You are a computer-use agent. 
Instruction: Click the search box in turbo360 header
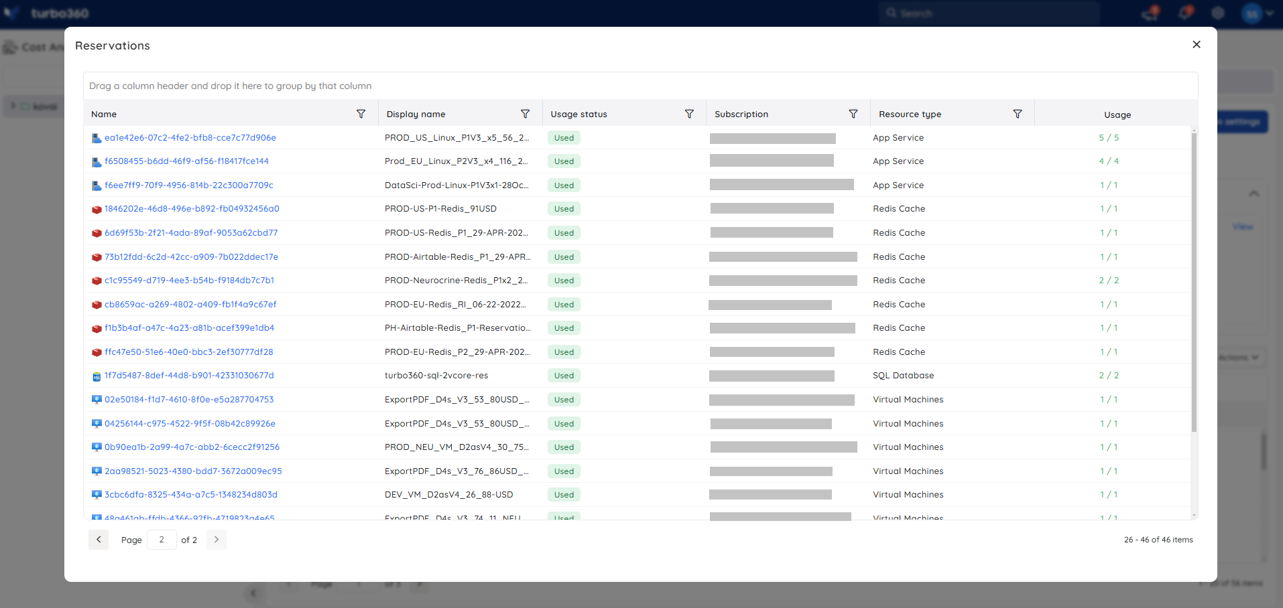pos(989,13)
